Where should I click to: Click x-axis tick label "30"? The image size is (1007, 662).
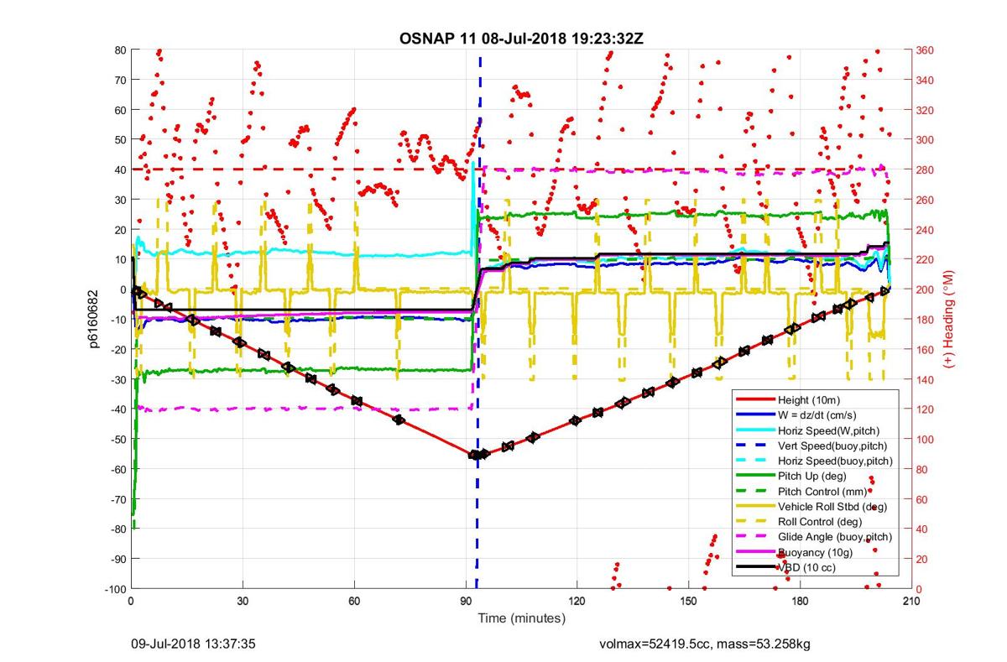(x=243, y=601)
